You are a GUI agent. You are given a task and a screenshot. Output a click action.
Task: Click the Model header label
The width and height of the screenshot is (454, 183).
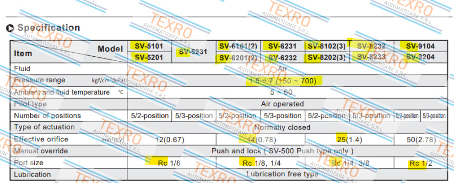point(110,49)
